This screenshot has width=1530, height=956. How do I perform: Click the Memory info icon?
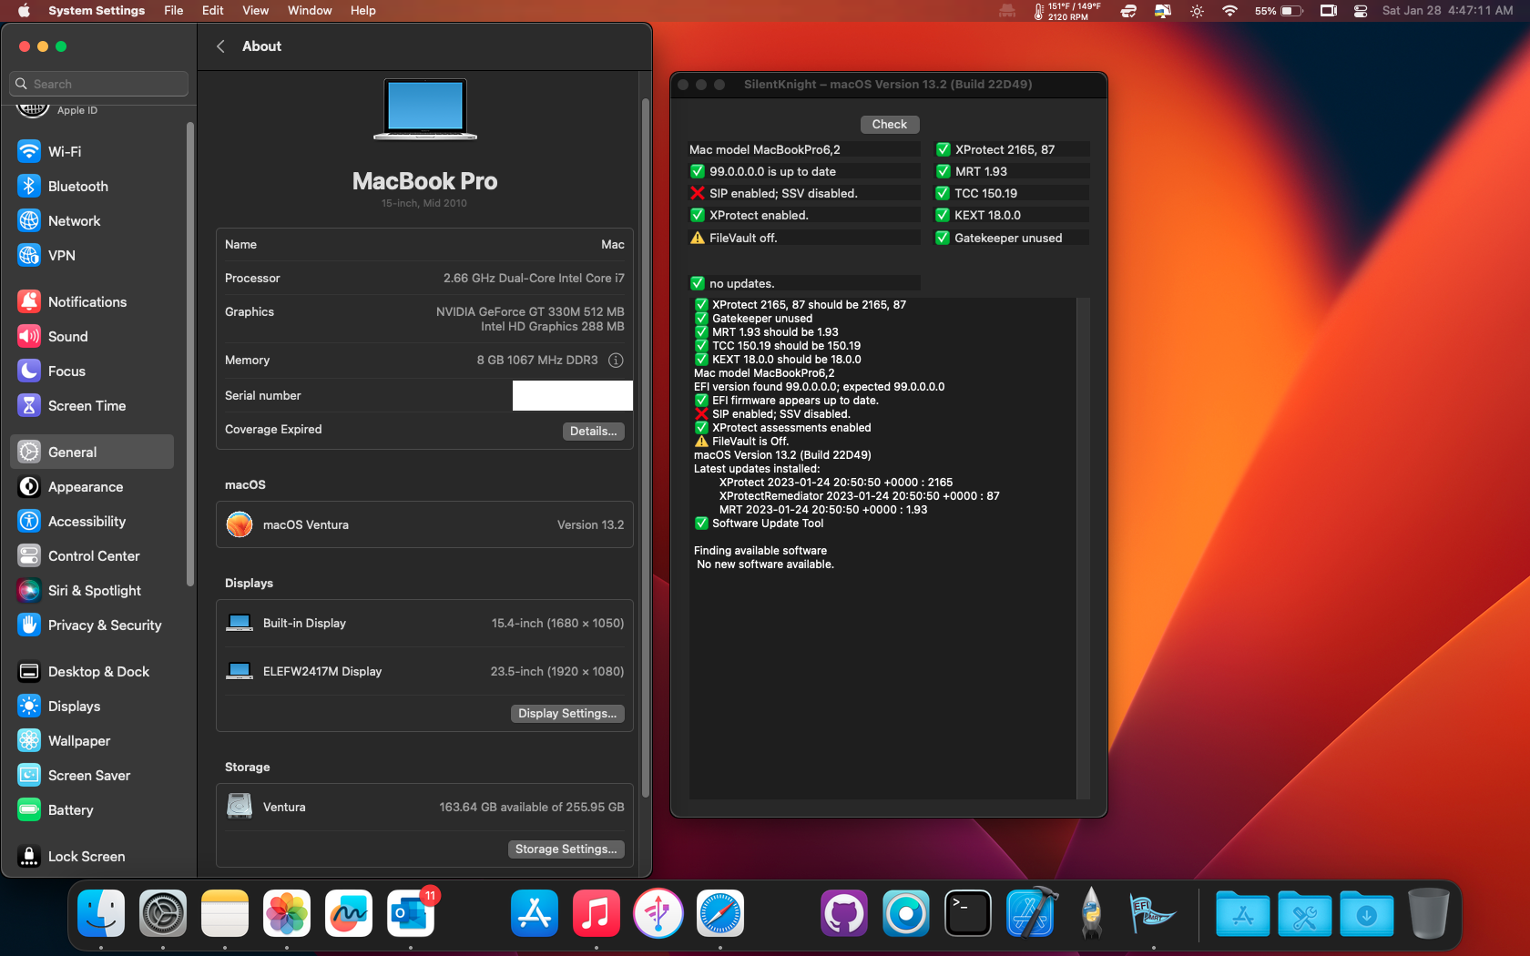pos(616,361)
